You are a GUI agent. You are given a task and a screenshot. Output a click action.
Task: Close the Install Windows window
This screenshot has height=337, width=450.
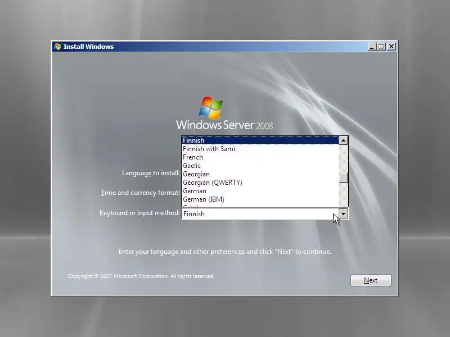391,47
